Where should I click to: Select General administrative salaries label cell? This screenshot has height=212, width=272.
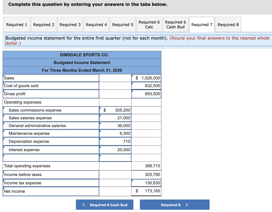[x=51, y=126]
